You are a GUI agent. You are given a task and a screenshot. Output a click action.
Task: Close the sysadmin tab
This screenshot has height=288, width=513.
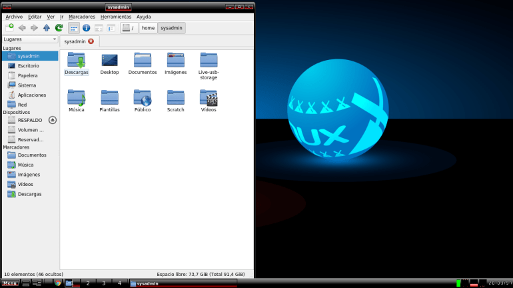point(91,41)
